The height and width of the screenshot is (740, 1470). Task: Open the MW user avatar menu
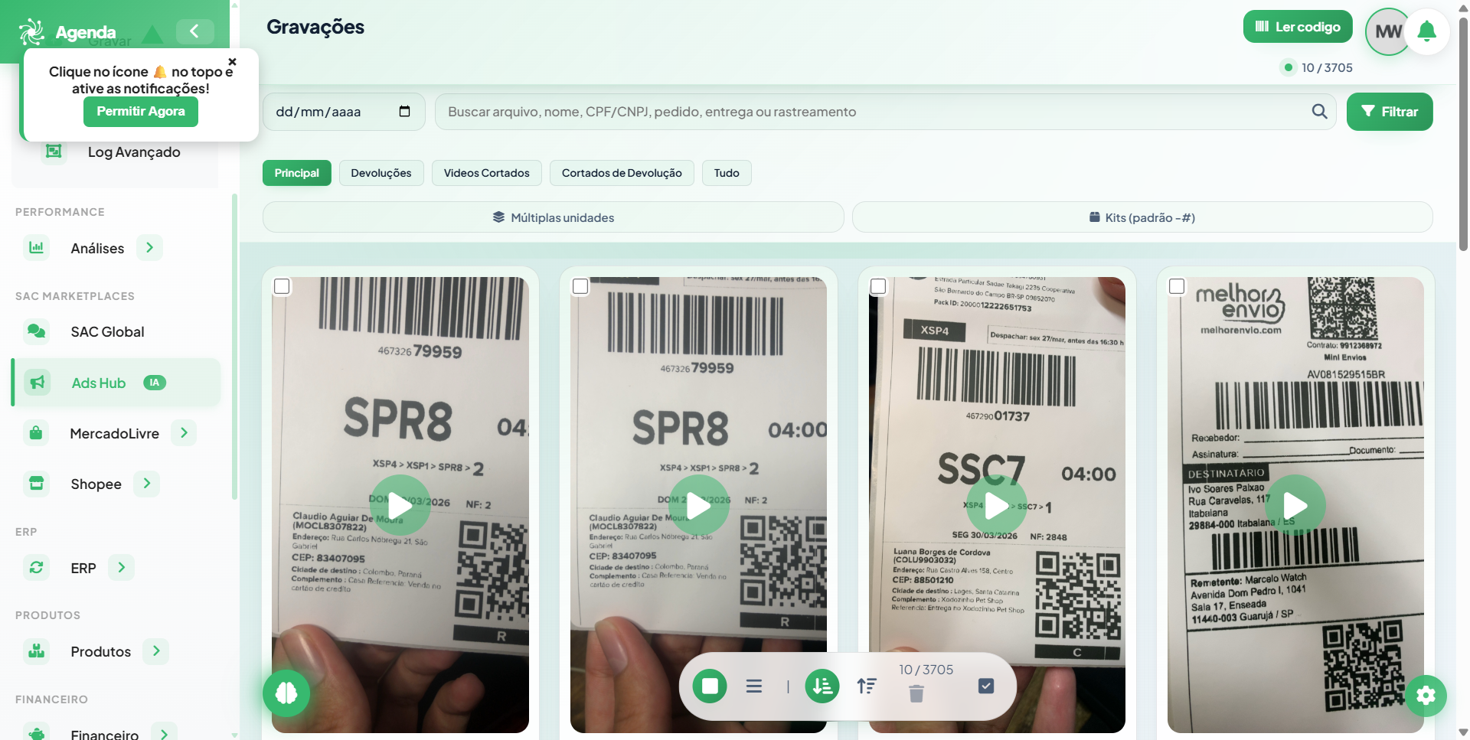click(1388, 31)
